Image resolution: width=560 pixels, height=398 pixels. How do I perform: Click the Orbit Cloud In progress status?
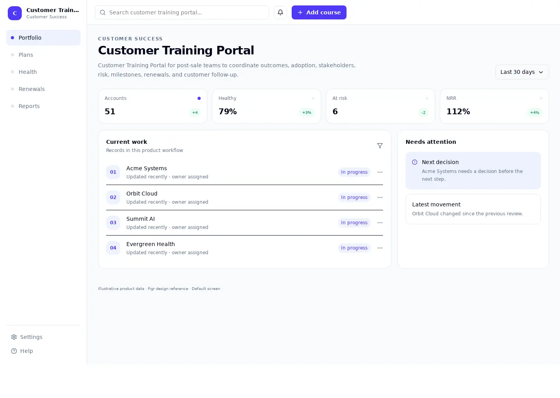(354, 197)
